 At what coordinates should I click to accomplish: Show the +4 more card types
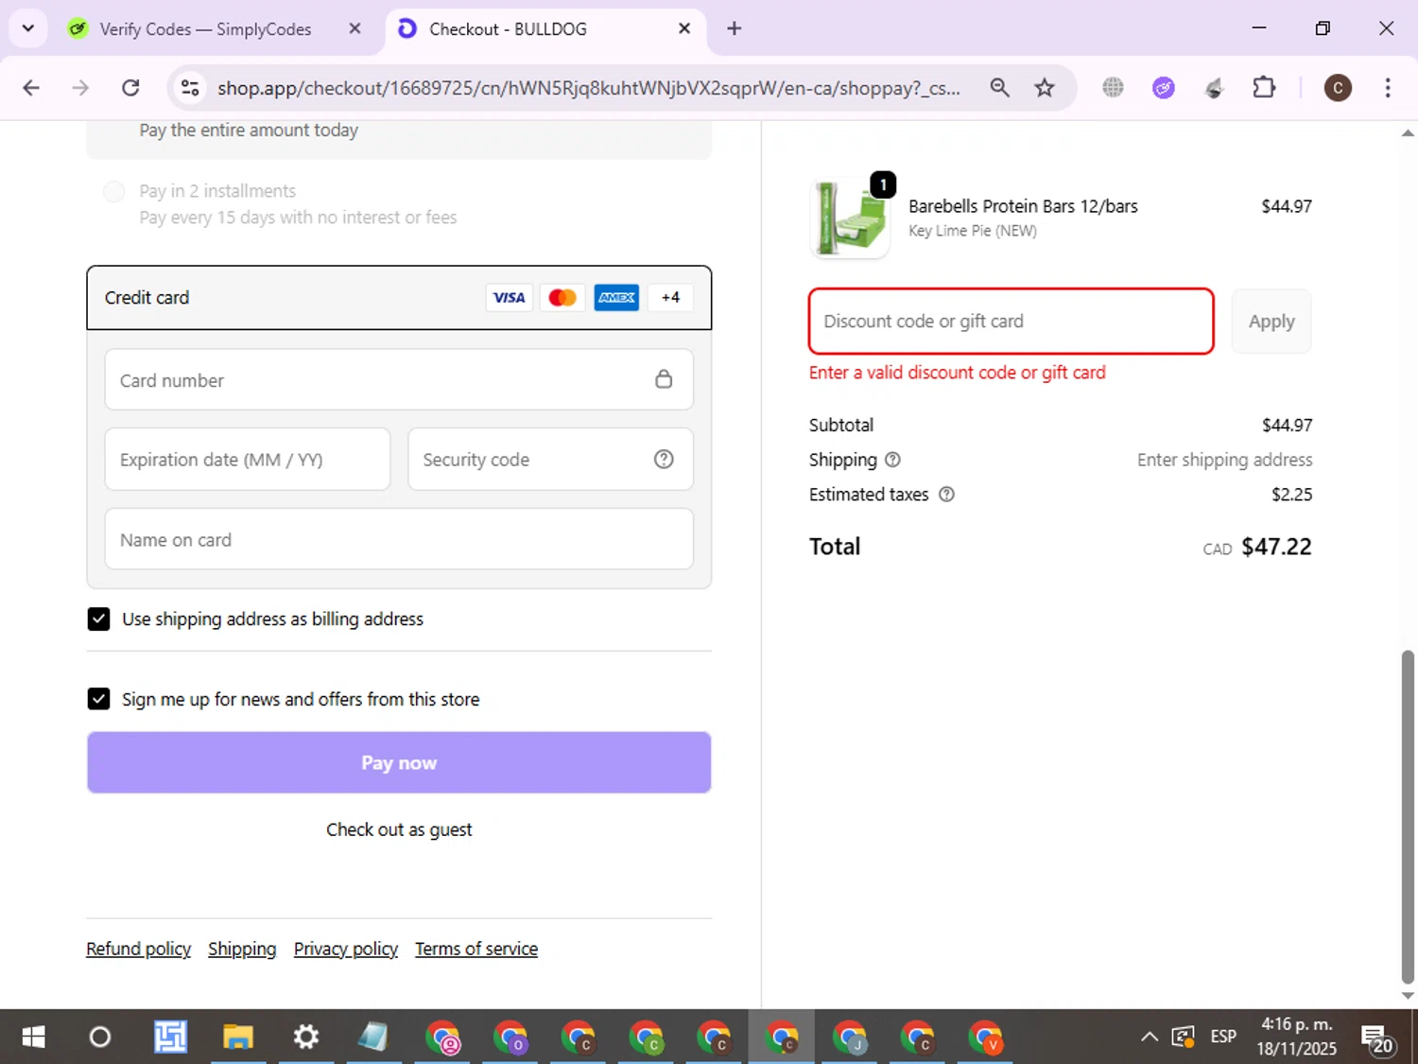pos(670,298)
